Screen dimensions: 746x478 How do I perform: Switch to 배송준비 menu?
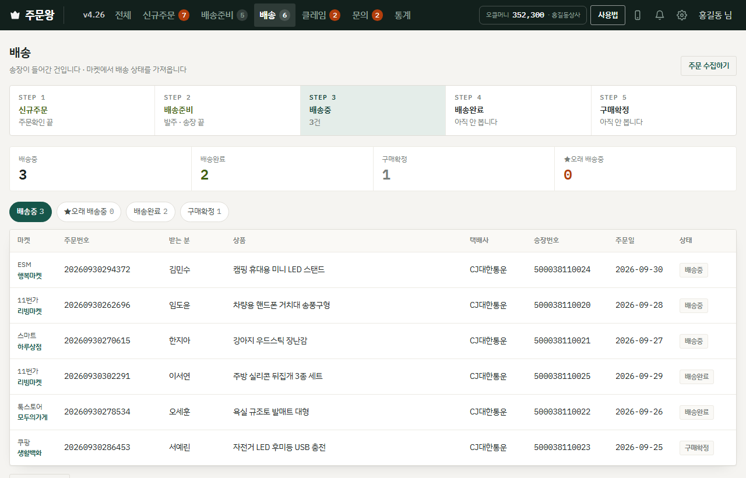pyautogui.click(x=224, y=15)
